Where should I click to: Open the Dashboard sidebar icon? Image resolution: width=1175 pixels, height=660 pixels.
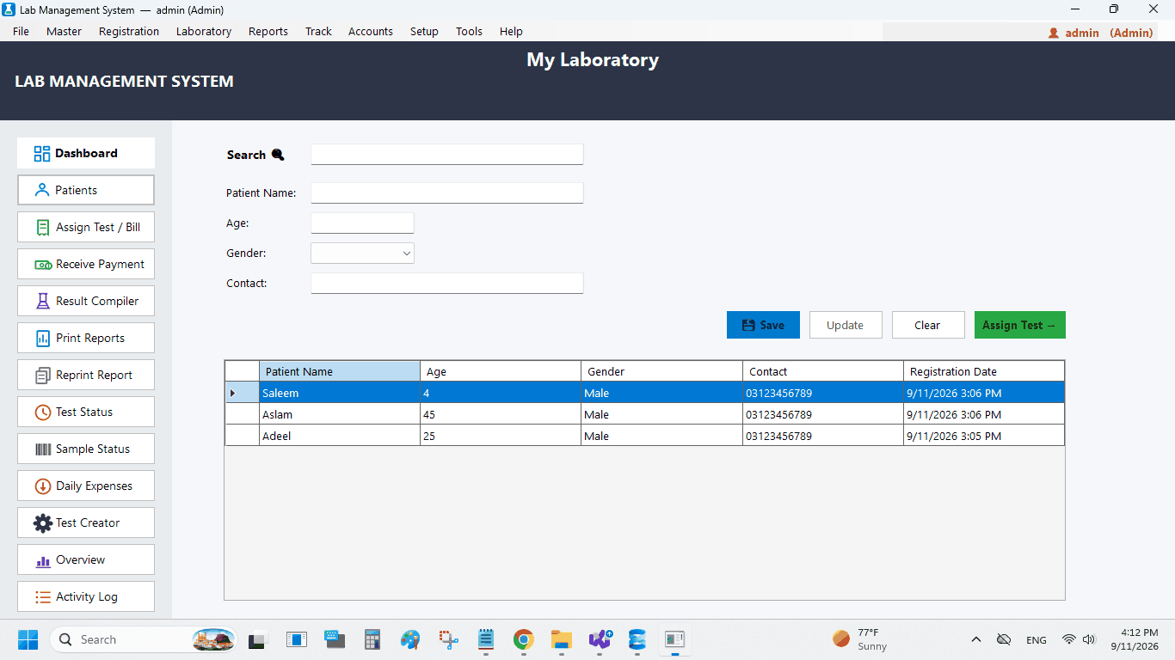42,154
